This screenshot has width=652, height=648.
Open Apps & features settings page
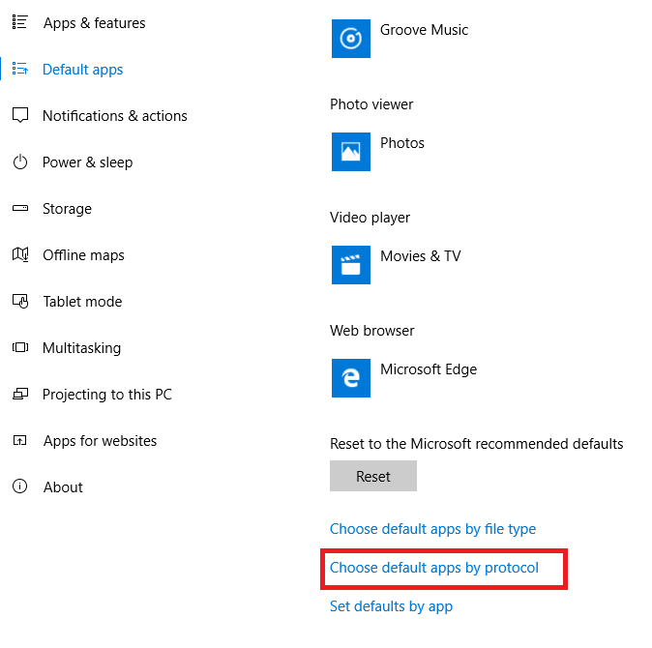click(94, 23)
